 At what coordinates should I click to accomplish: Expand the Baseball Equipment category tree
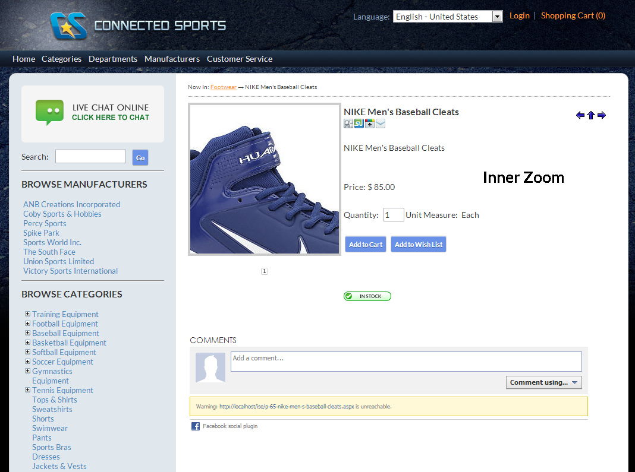(x=27, y=333)
